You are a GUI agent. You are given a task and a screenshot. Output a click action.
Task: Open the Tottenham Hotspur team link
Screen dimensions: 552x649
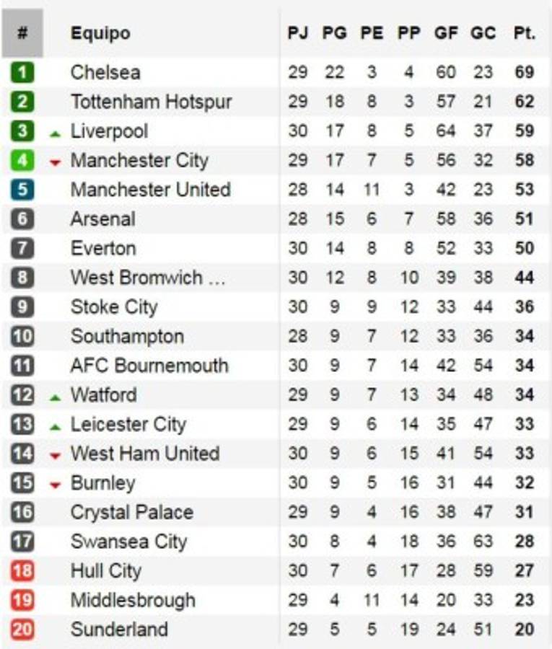coord(151,102)
